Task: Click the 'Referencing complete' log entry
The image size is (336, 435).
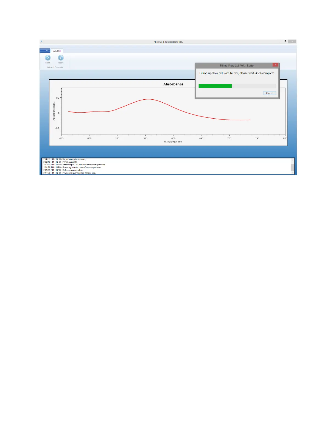Action: coord(63,170)
